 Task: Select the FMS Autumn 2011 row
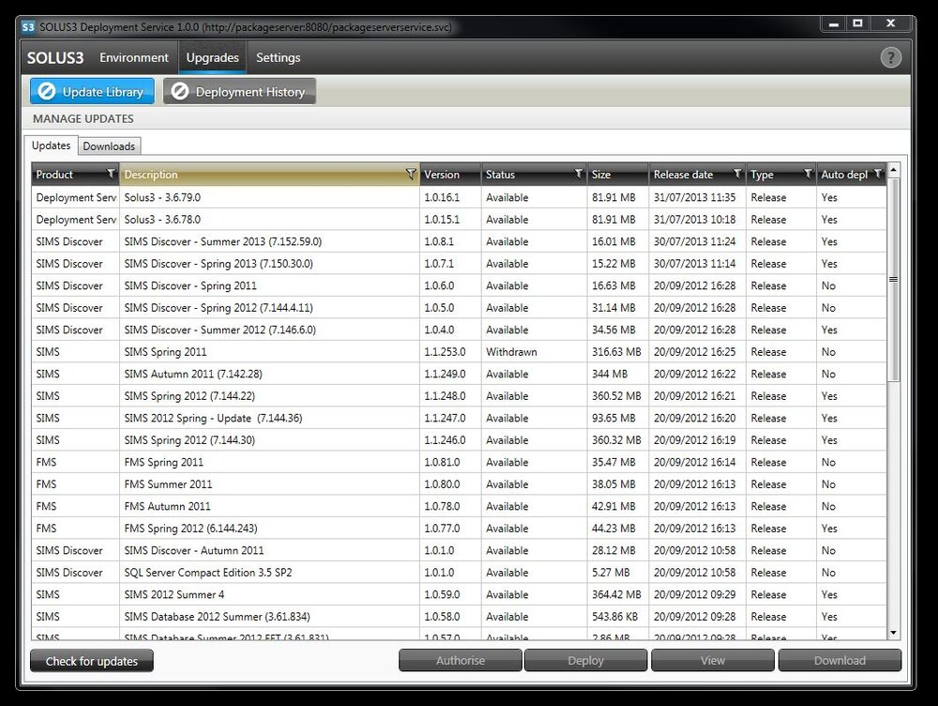[x=459, y=507]
